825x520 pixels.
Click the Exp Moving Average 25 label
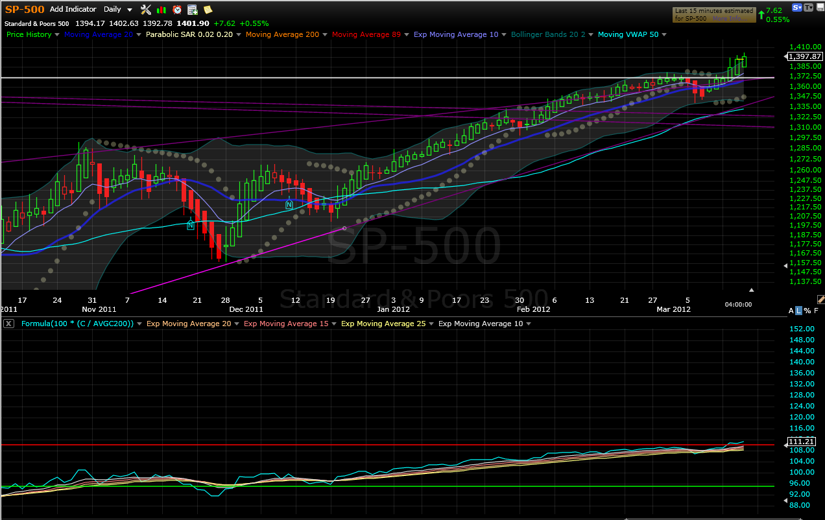383,324
